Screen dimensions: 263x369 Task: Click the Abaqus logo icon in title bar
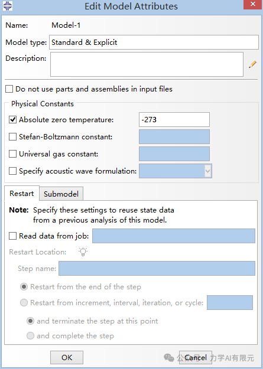pyautogui.click(x=8, y=6)
